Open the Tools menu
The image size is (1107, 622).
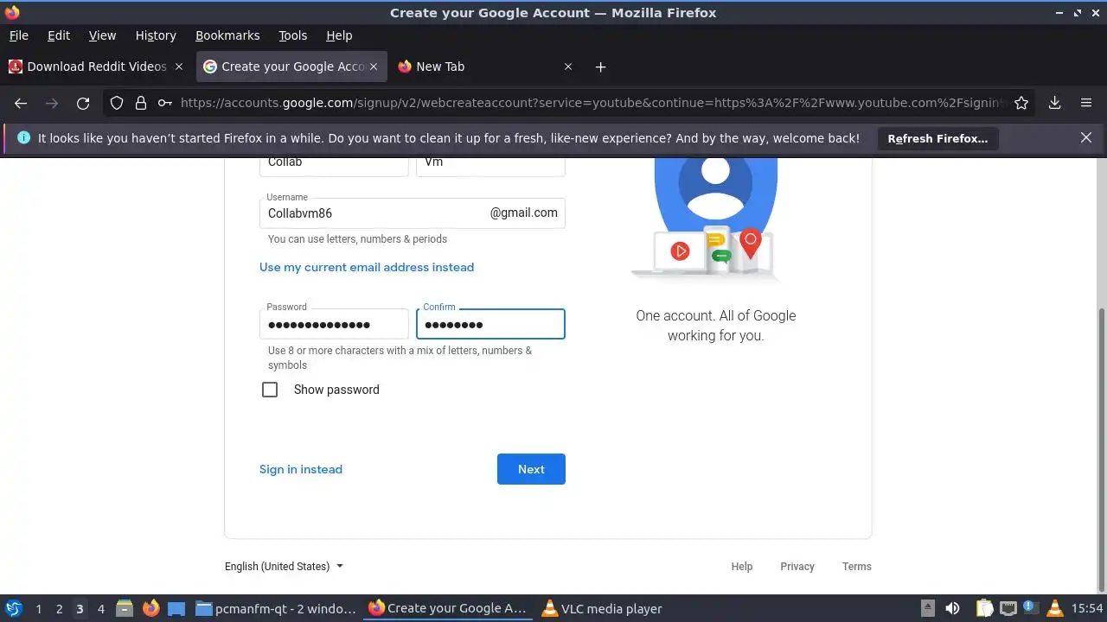pyautogui.click(x=292, y=35)
